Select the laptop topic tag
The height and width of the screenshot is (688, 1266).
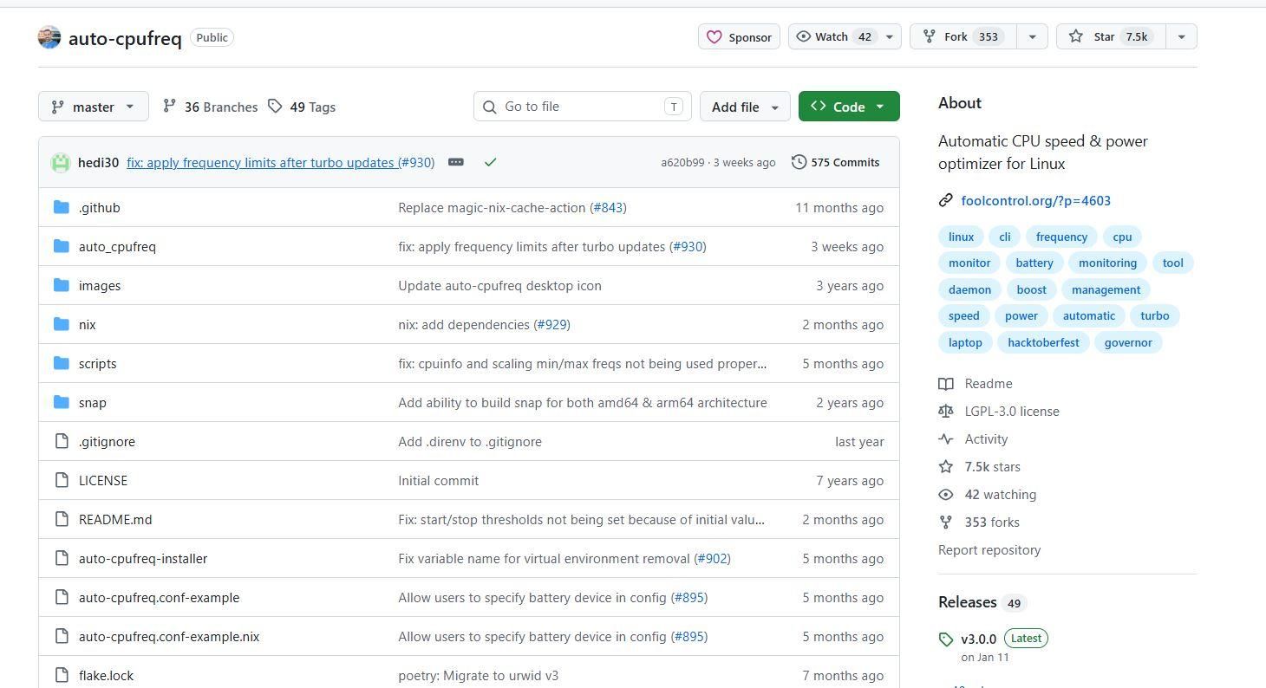tap(965, 342)
